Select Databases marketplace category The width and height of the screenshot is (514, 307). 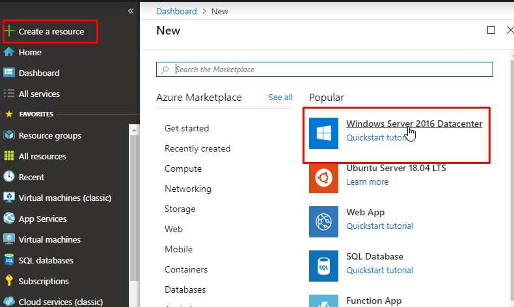pyautogui.click(x=185, y=289)
